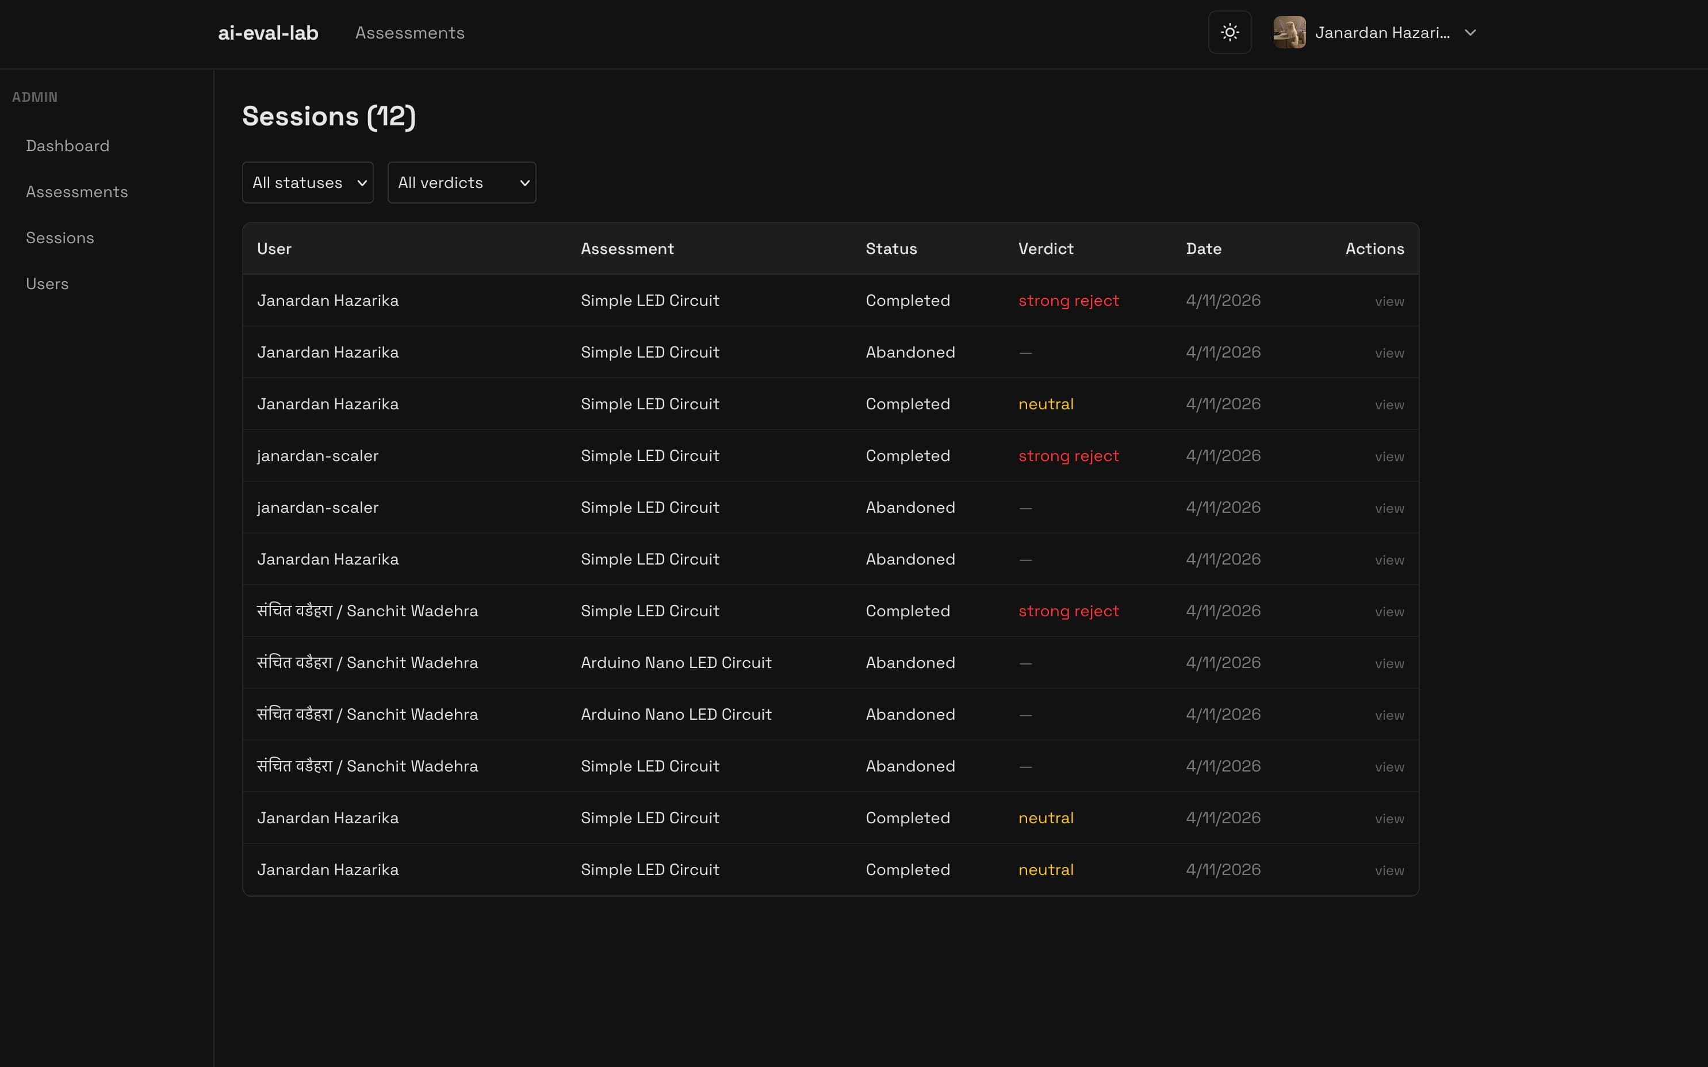Image resolution: width=1708 pixels, height=1067 pixels.
Task: Click the 'strong reject' verdict in janardan-scaler row
Action: [x=1068, y=456]
